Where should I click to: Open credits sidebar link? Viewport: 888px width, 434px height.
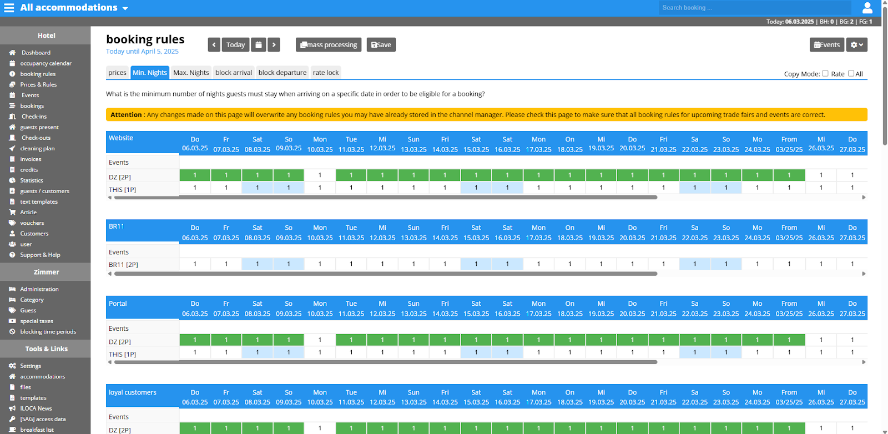(x=29, y=170)
